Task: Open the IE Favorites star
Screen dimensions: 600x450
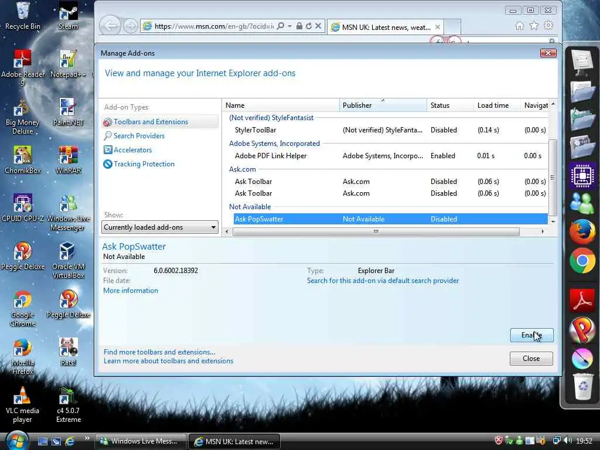Action: (x=534, y=26)
